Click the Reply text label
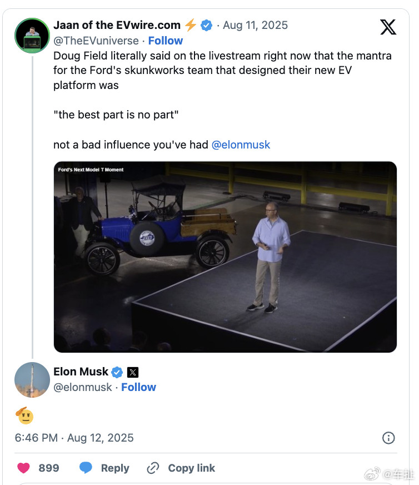The height and width of the screenshot is (485, 419). [x=115, y=468]
